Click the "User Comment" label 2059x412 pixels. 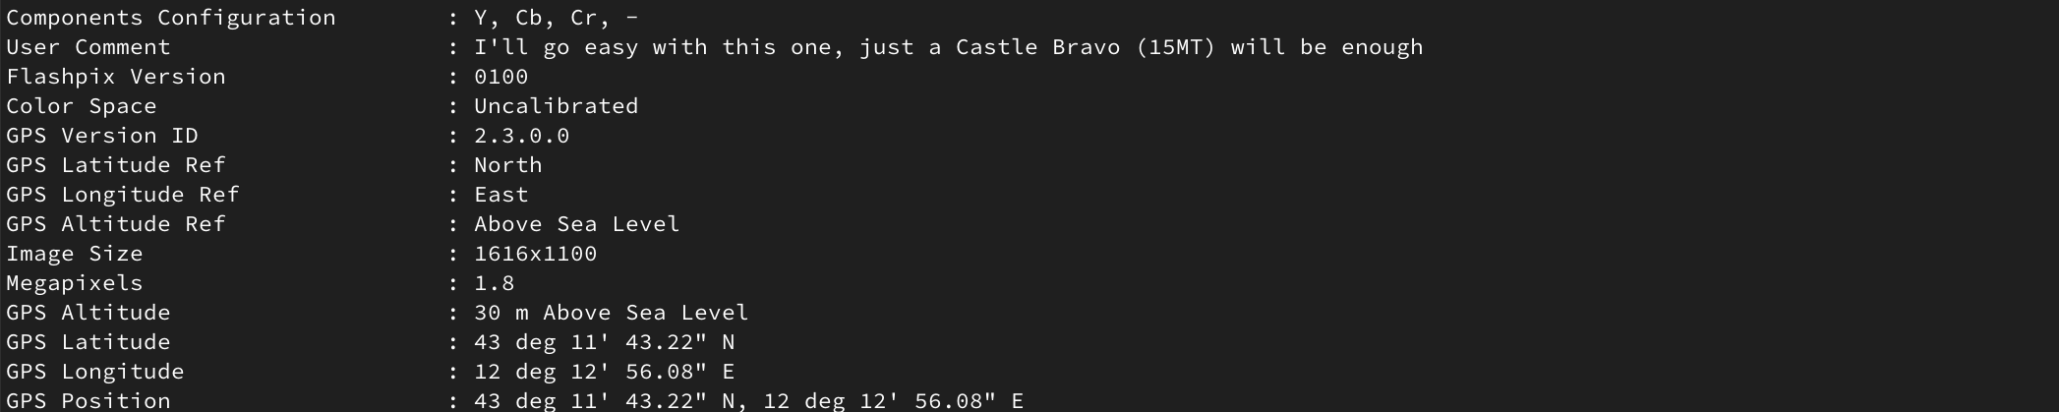click(x=88, y=47)
